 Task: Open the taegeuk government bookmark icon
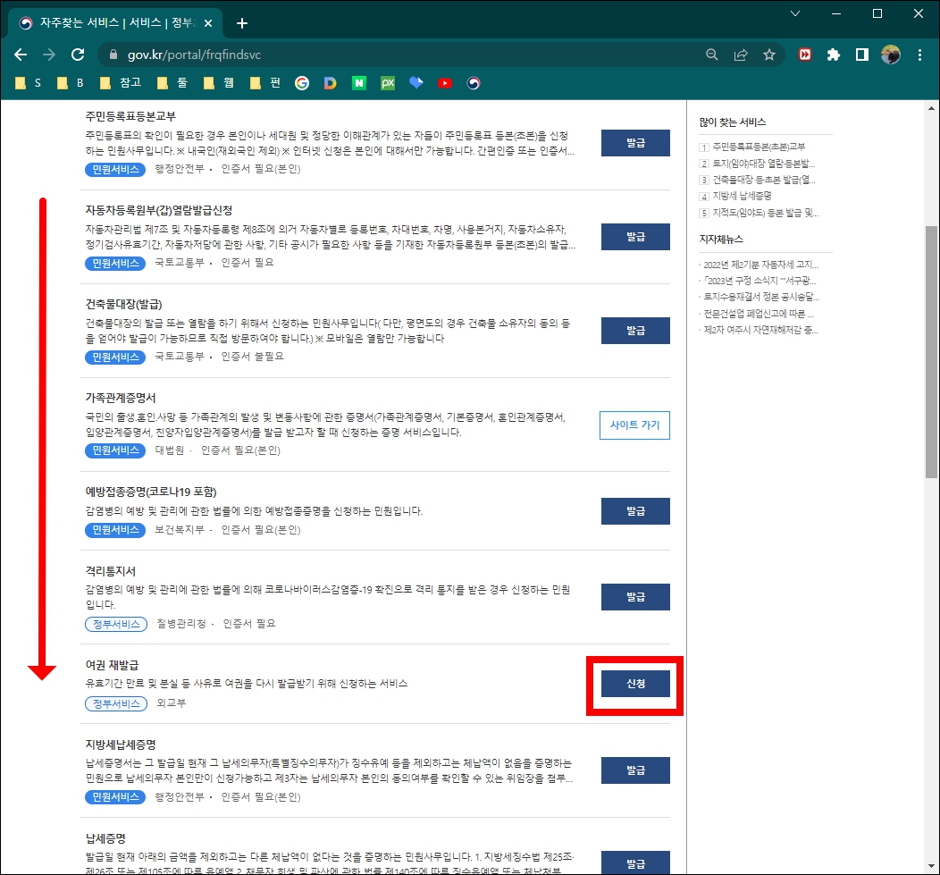coord(474,82)
